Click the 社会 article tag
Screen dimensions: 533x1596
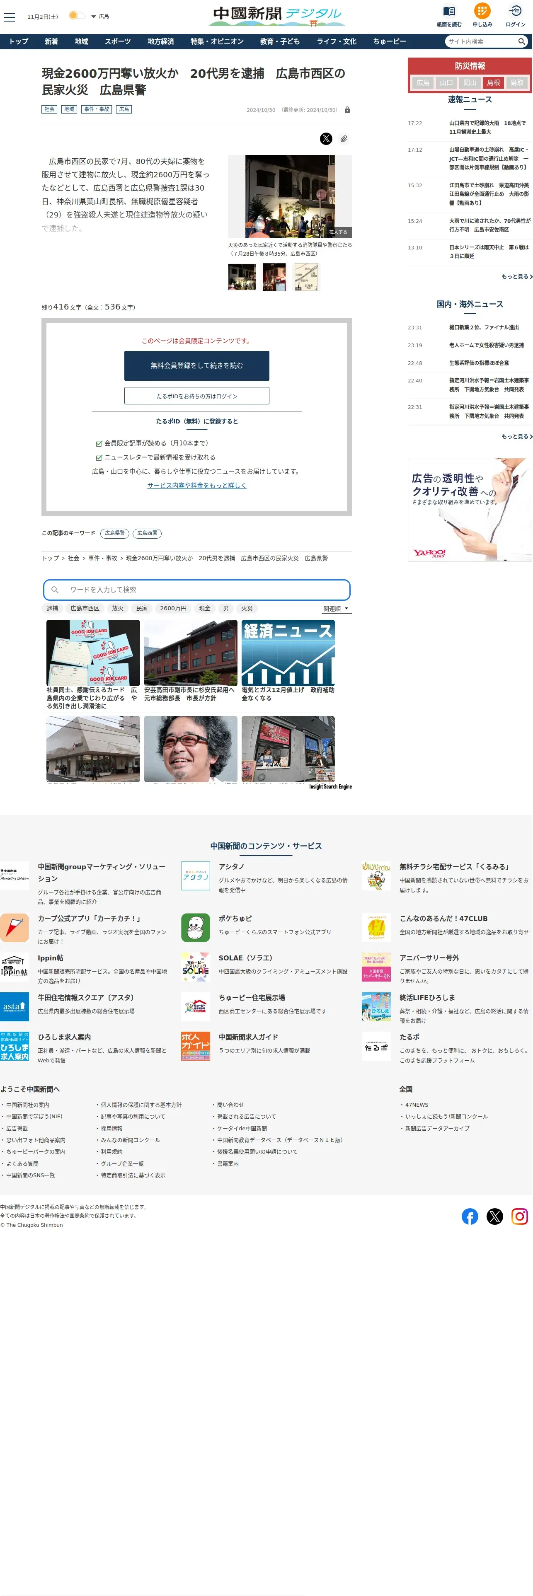pos(50,109)
